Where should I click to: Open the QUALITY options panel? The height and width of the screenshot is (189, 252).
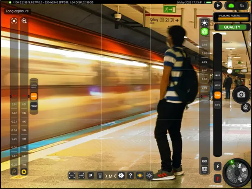pyautogui.click(x=232, y=27)
